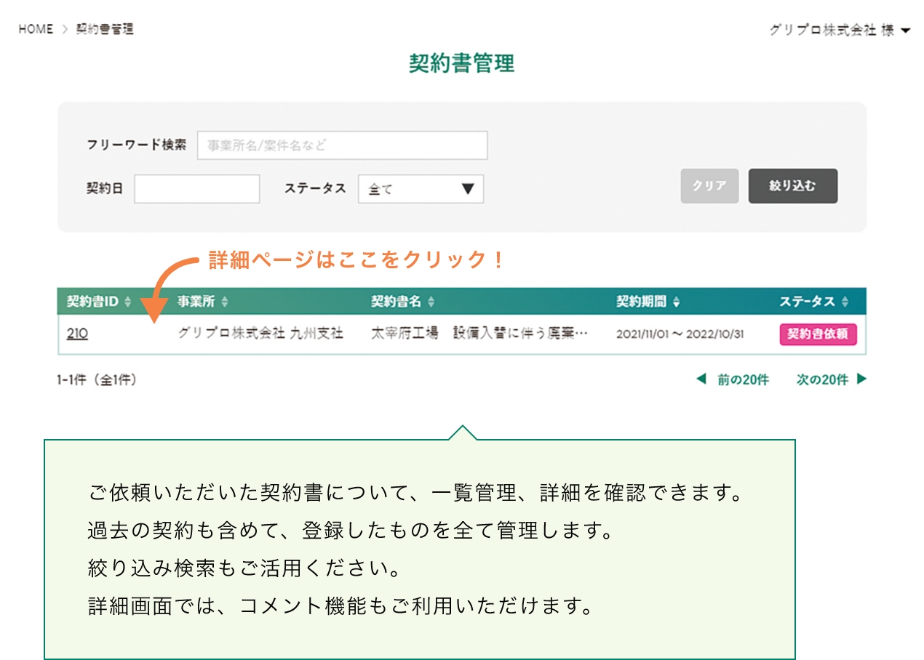
Task: Sort table by ステータス column arrows
Action: pyautogui.click(x=845, y=302)
